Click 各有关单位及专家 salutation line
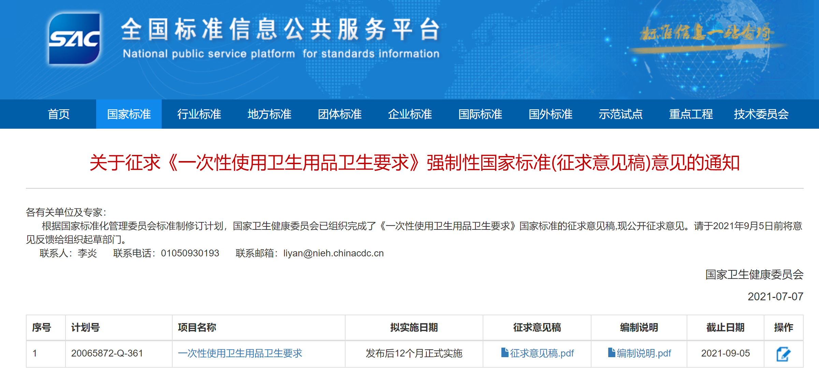Viewport: 819px width, 381px height. coord(66,212)
